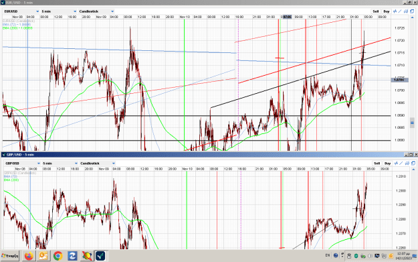This screenshot has width=418, height=262.
Task: Click 1.0725 price label on EUR/USD axis
Action: (x=399, y=28)
